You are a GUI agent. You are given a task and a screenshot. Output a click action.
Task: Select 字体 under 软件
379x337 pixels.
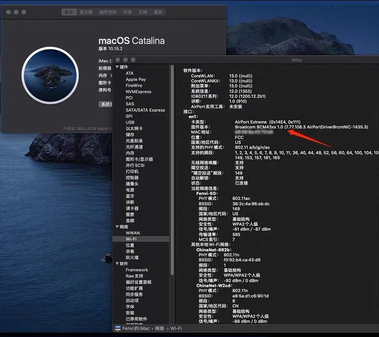click(130, 307)
